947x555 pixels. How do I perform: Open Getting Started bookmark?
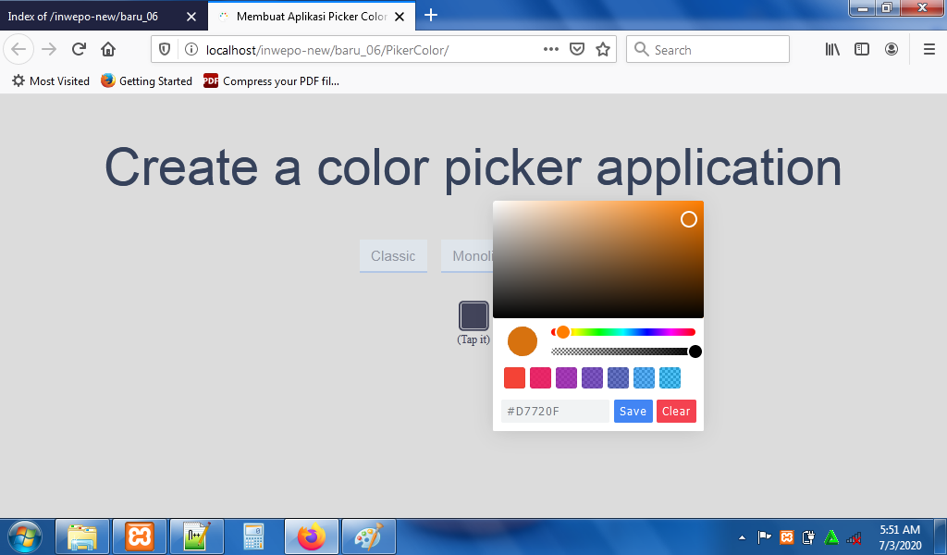click(x=146, y=81)
